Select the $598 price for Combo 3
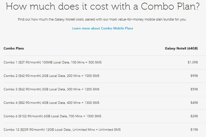 pyautogui.click(x=194, y=89)
